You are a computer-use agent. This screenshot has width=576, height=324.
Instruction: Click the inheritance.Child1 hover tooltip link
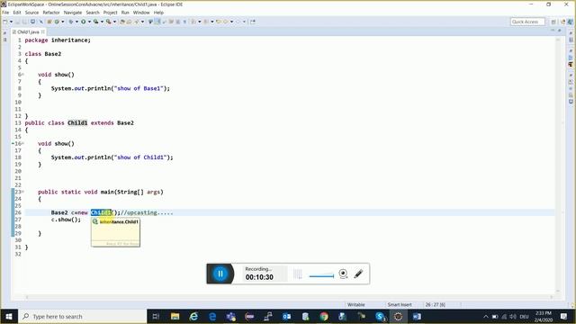tap(119, 222)
